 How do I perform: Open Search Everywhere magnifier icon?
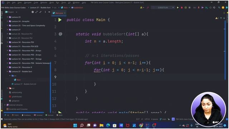[219, 8]
